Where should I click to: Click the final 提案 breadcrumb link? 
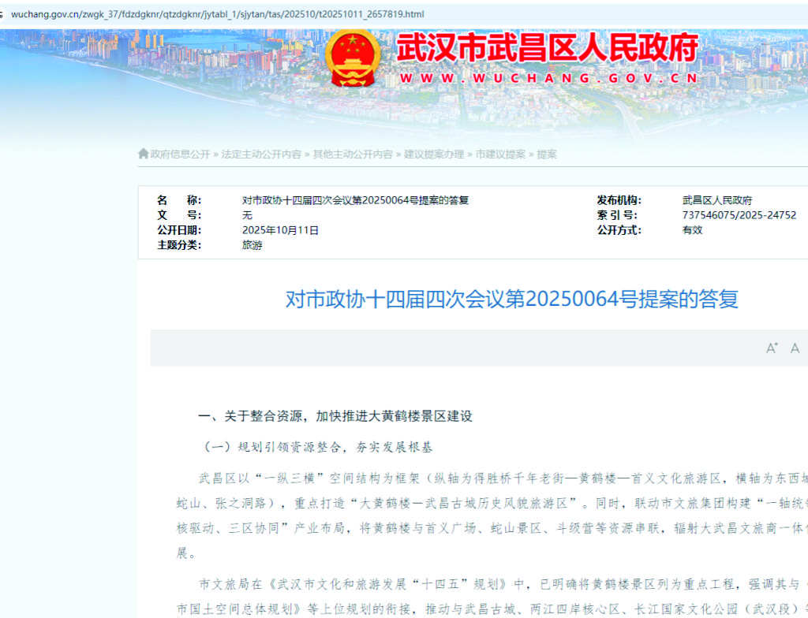[547, 154]
